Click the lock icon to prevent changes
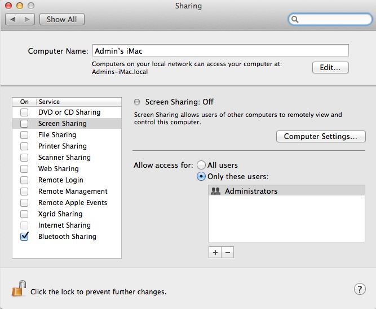Image resolution: width=376 pixels, height=309 pixels. [x=19, y=290]
